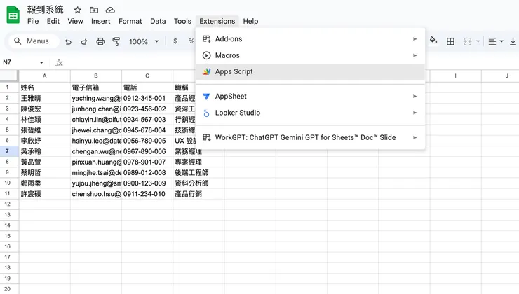Select email cell junhong.chen
This screenshot has width=519, height=294.
[96, 109]
